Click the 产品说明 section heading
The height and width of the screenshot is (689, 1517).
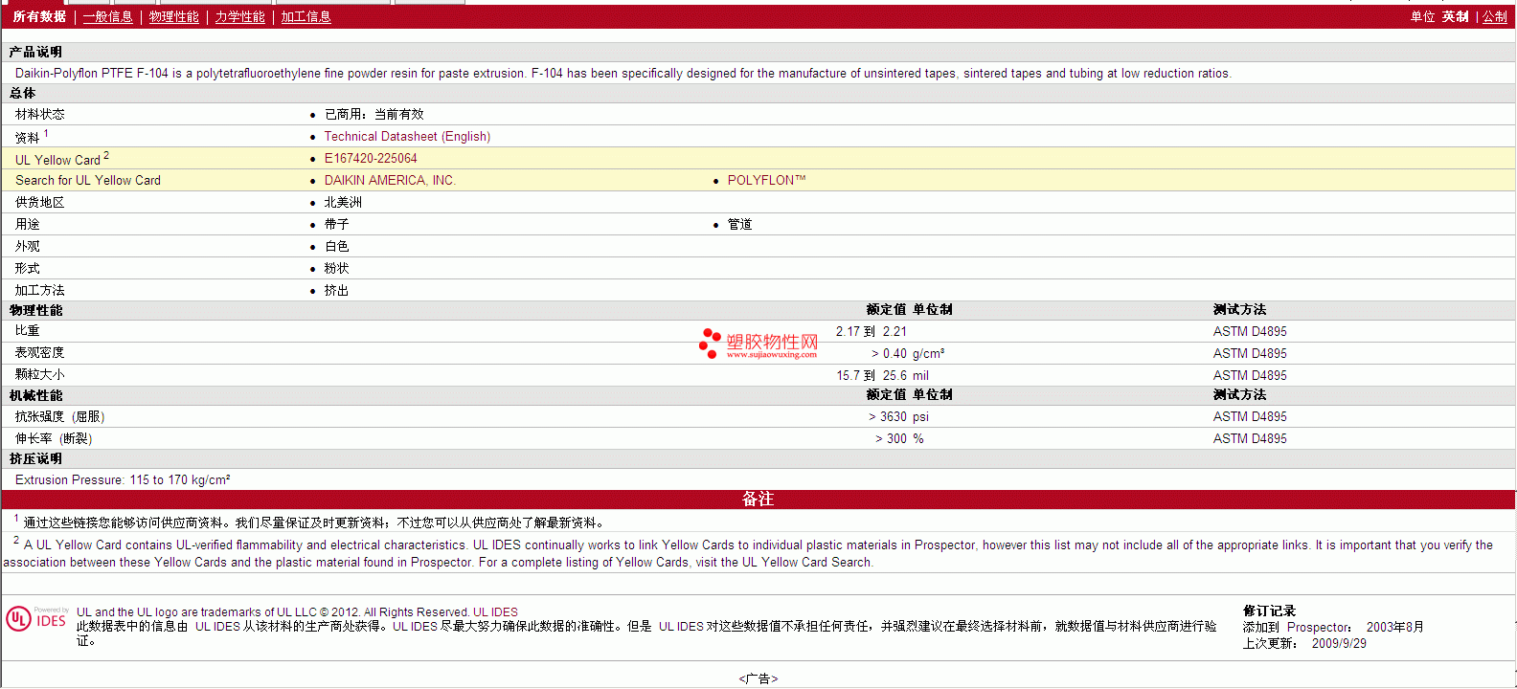pyautogui.click(x=35, y=52)
